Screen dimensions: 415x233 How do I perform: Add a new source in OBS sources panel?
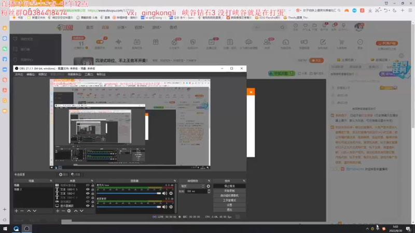58,211
